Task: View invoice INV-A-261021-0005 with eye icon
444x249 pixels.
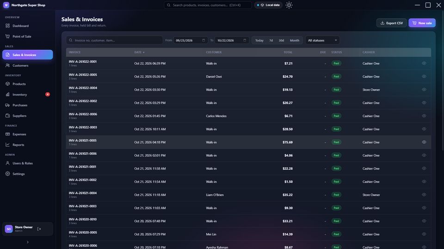Action: (x=424, y=142)
